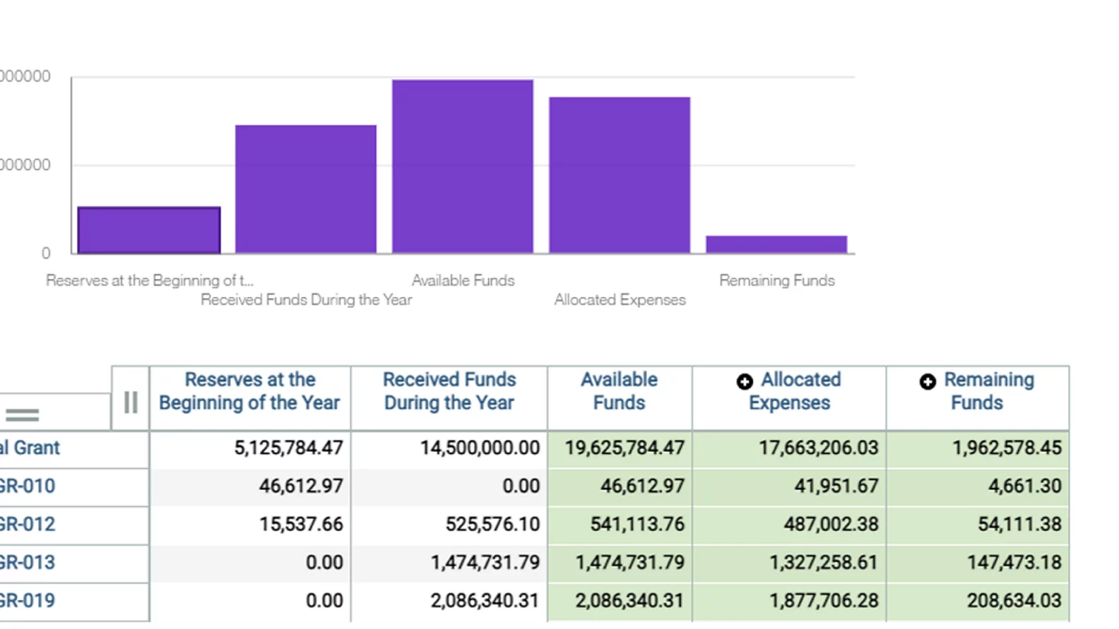The height and width of the screenshot is (629, 1119).
Task: Select the Received Funds During the Year column header
Action: pos(449,391)
